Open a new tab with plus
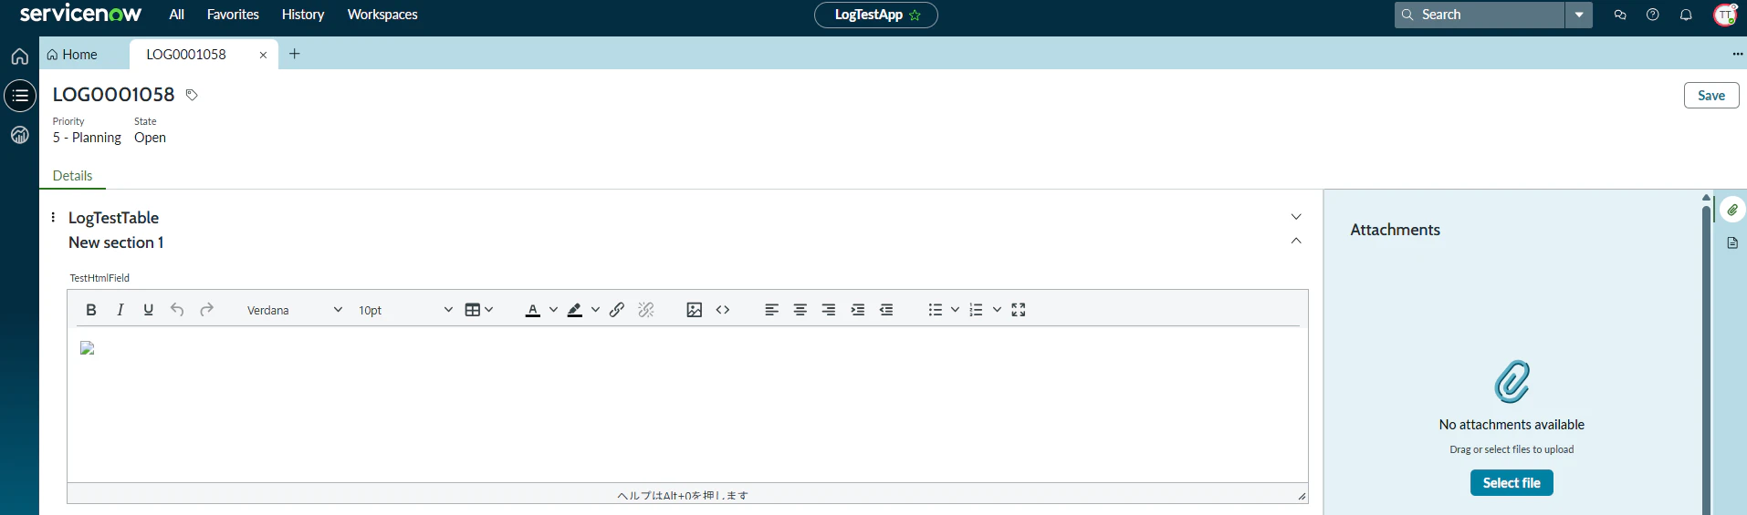This screenshot has height=515, width=1747. (x=295, y=54)
